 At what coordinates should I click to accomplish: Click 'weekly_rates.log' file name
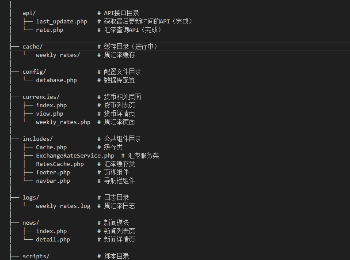[63, 206]
